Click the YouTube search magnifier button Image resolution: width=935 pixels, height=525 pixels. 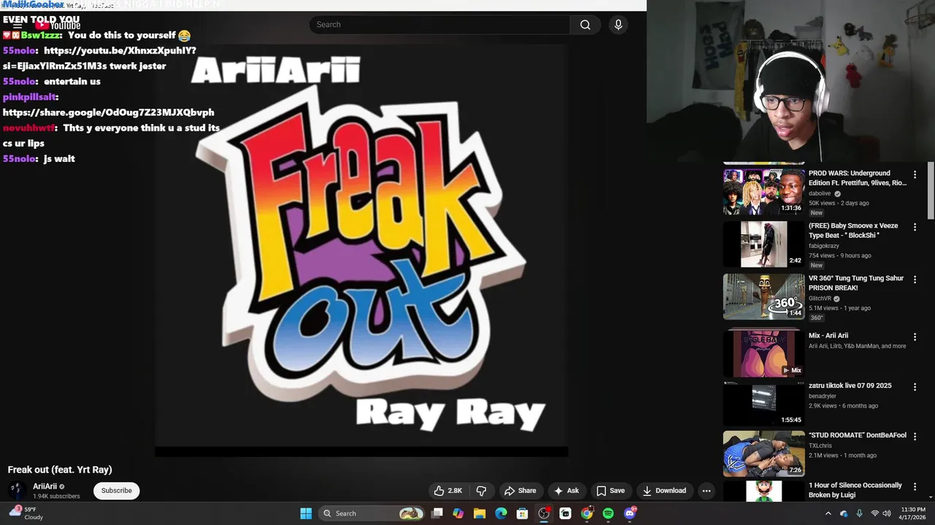pyautogui.click(x=585, y=25)
